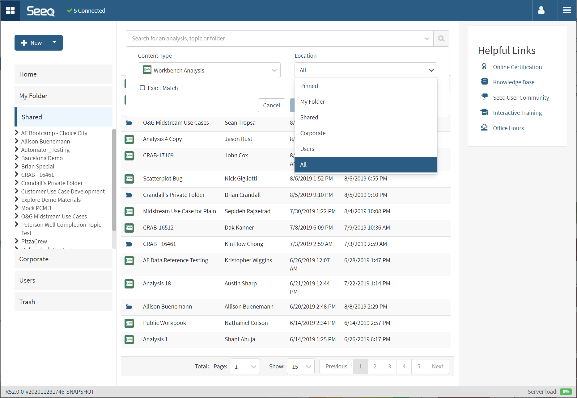Click the Cancel button
Viewport: 577px width, 398px height.
271,106
